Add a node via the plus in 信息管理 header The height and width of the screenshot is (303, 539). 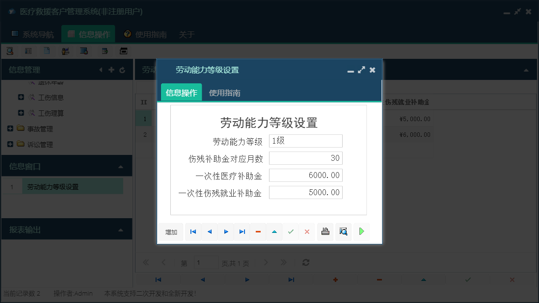(111, 70)
